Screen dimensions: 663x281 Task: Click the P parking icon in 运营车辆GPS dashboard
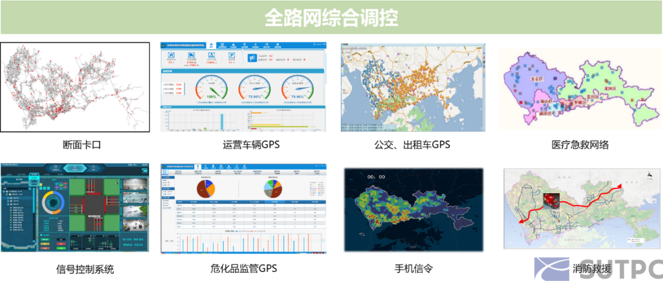pos(231,55)
